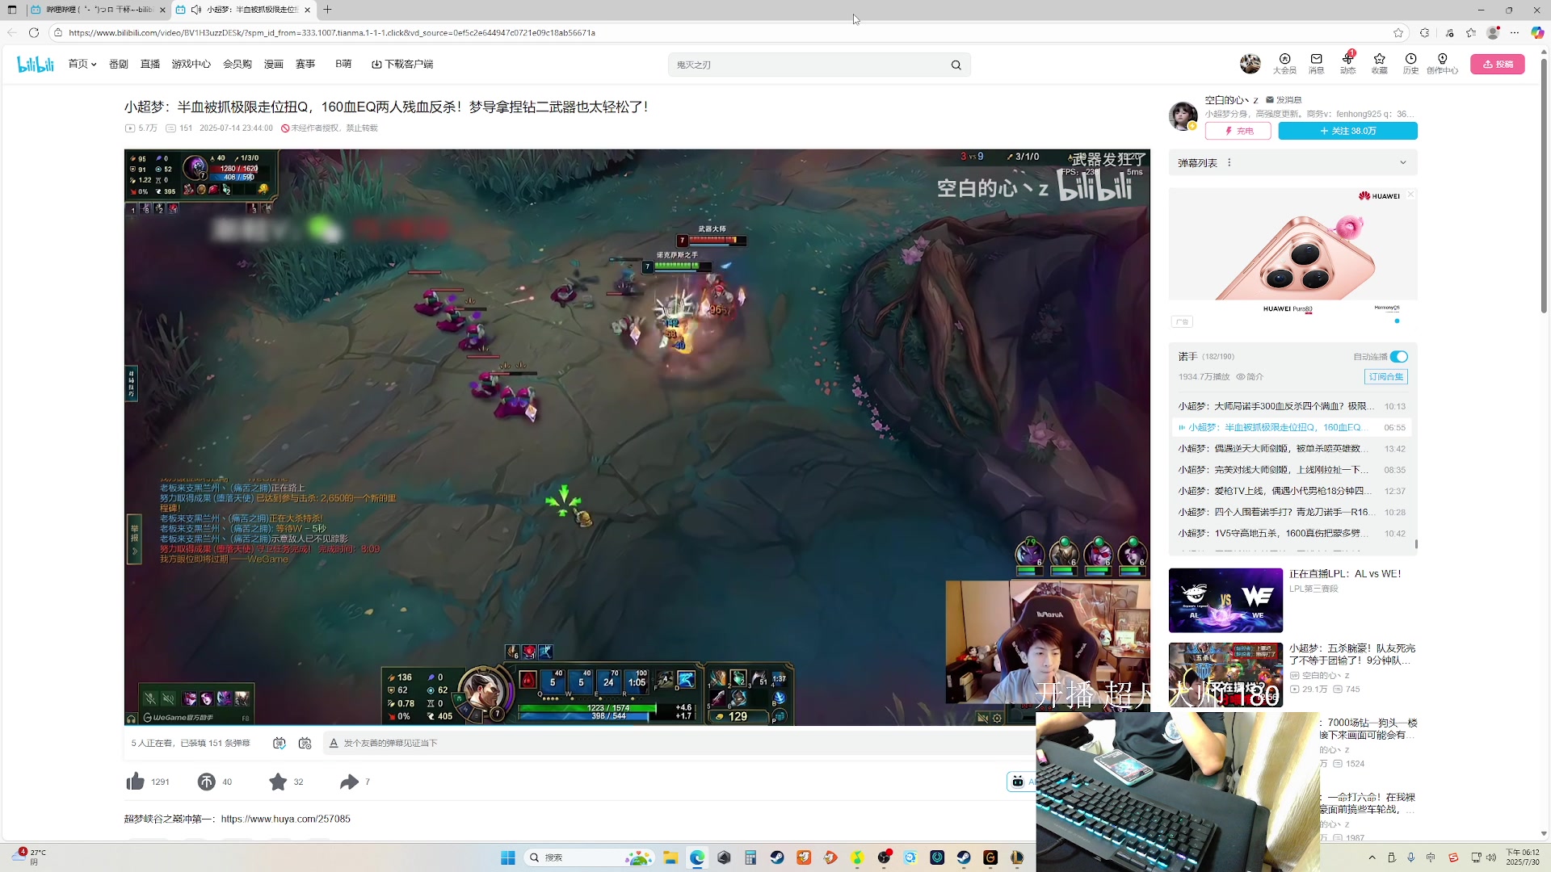Open the bilibili home logo
1551x872 pixels.
pos(36,64)
